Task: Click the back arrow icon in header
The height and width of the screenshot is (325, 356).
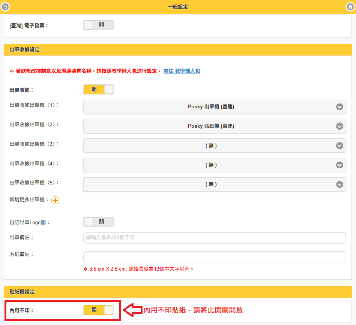Action: click(6, 7)
